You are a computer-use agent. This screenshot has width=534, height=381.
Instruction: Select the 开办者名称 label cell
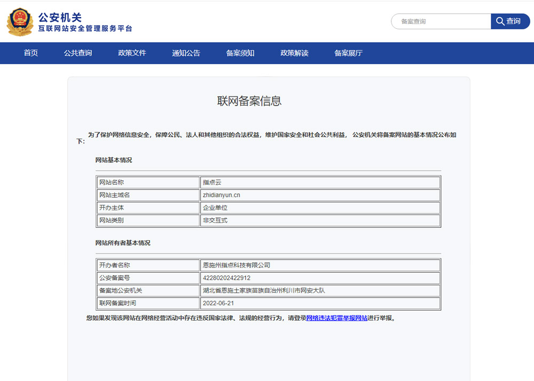[148, 265]
